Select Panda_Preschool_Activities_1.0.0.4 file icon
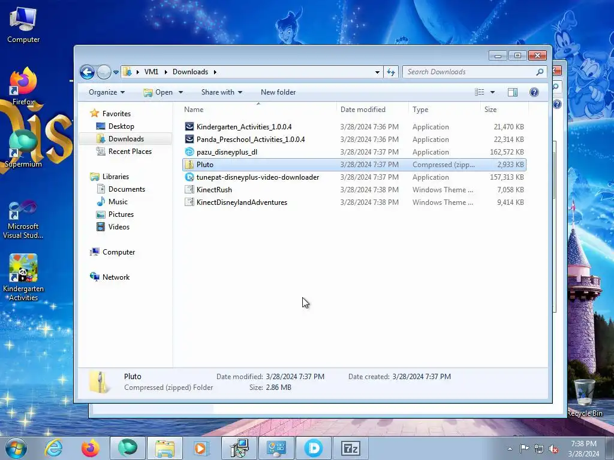614x460 pixels. pos(189,139)
